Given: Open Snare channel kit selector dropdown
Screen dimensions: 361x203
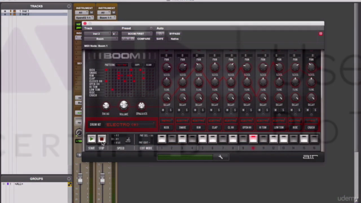Looking at the screenshot, I should point(183,121).
